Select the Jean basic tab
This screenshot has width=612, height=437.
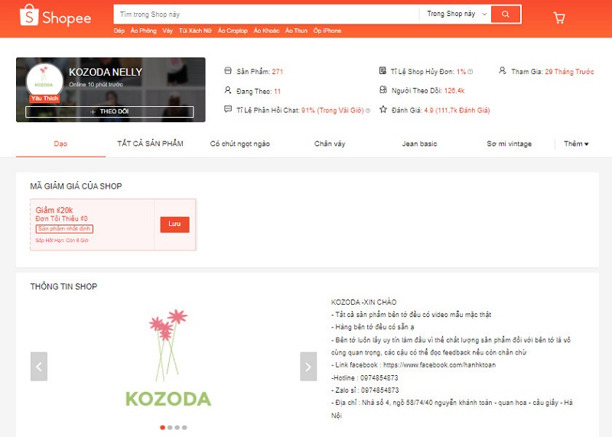[419, 144]
